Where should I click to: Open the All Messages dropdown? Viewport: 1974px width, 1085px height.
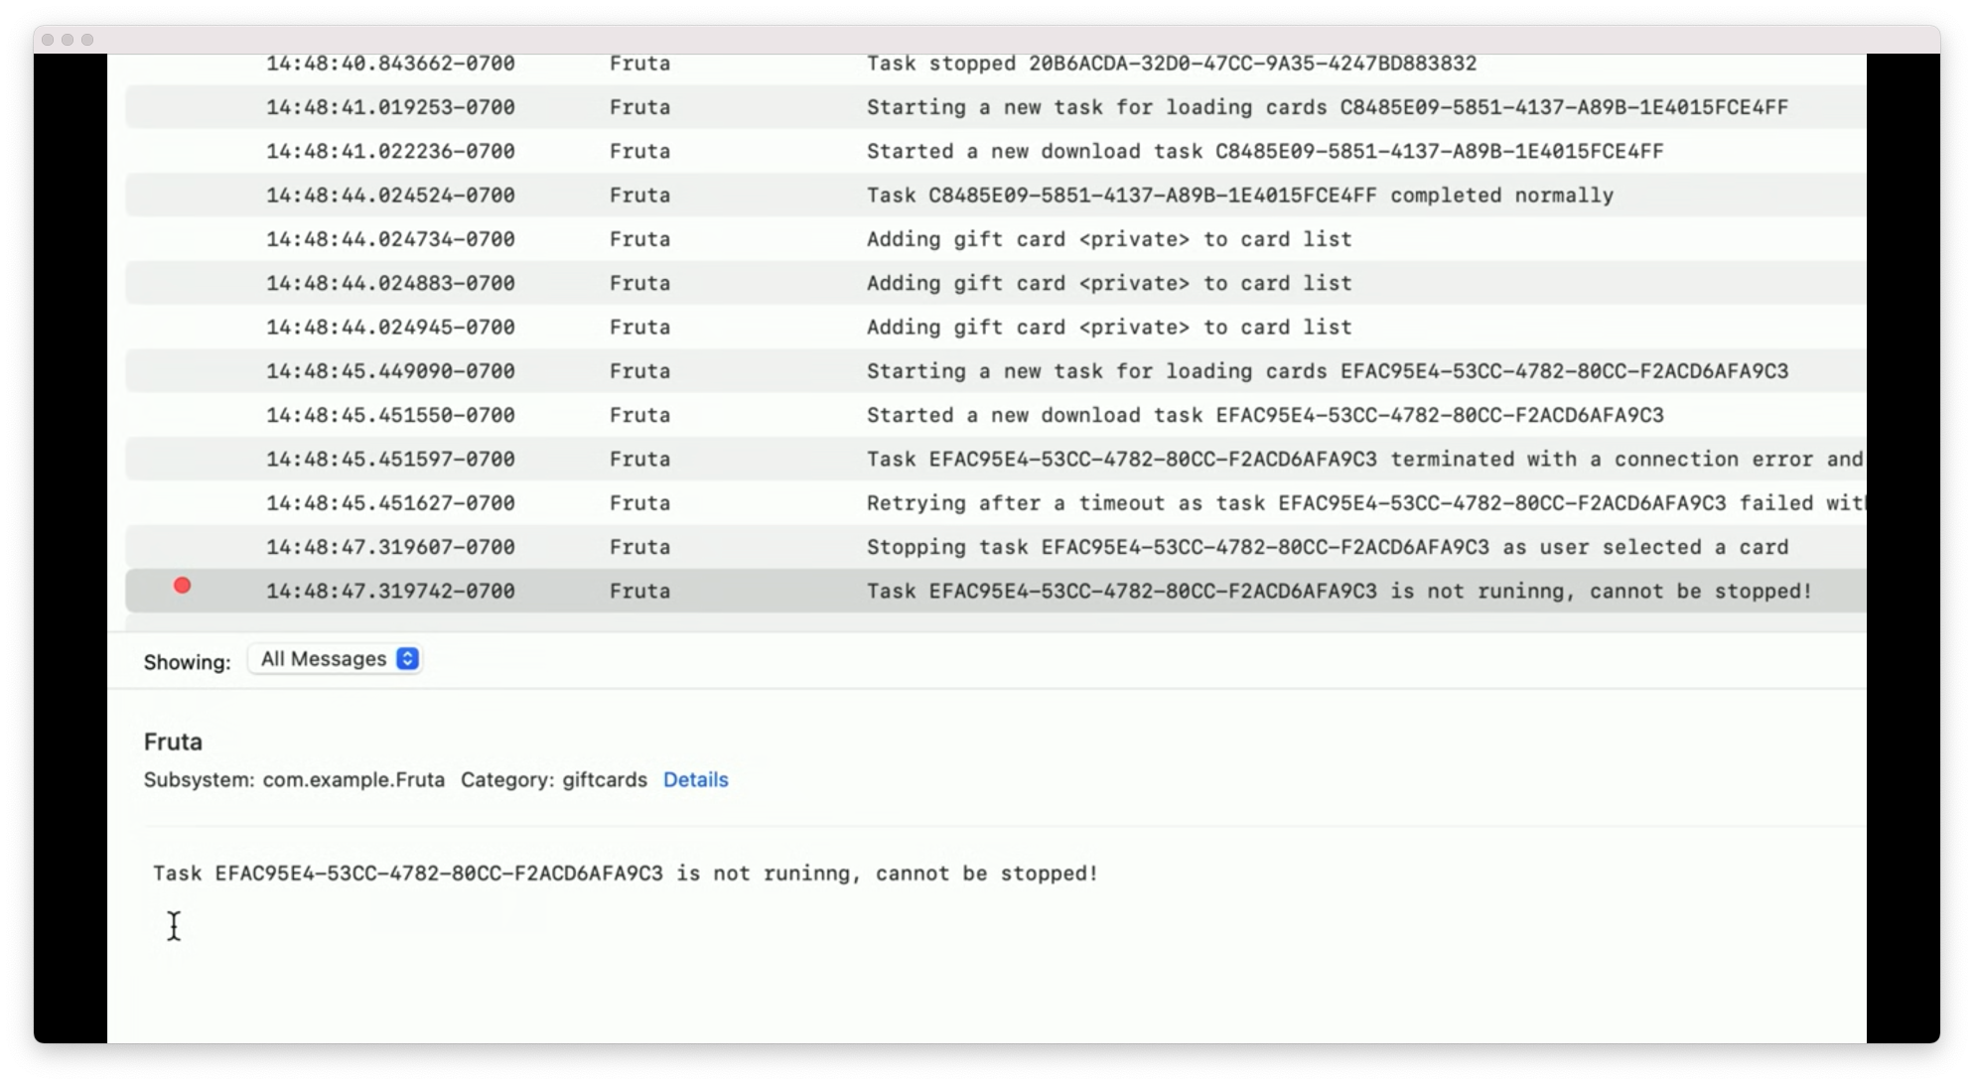[324, 659]
